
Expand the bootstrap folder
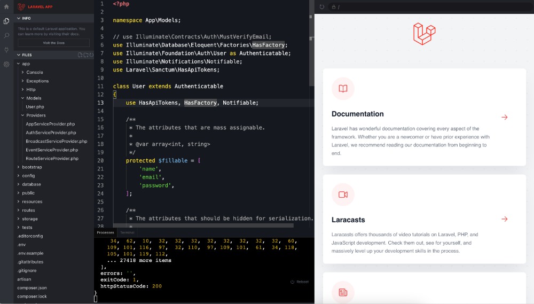18,167
